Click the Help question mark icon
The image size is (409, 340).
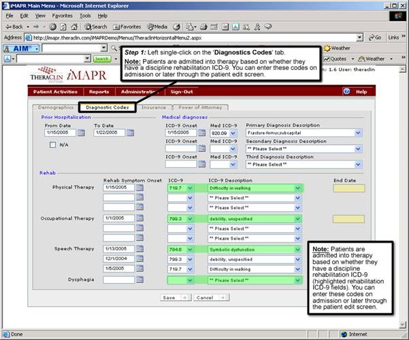pos(346,91)
